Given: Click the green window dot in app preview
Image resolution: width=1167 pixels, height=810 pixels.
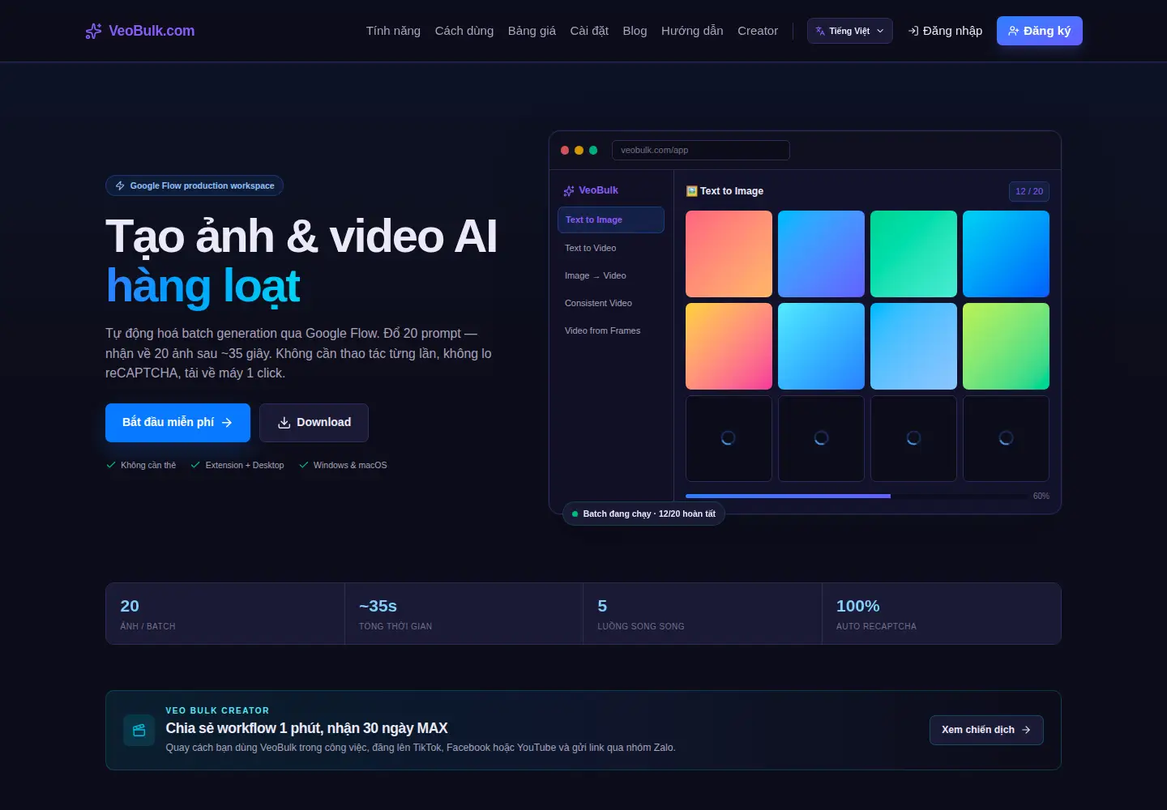Looking at the screenshot, I should point(593,150).
